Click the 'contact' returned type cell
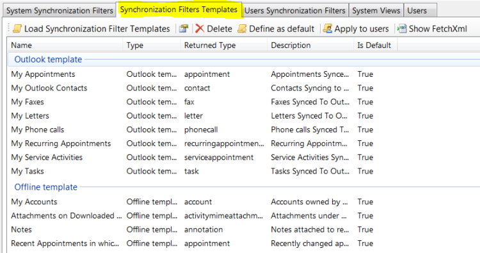480x253 pixels. click(197, 88)
